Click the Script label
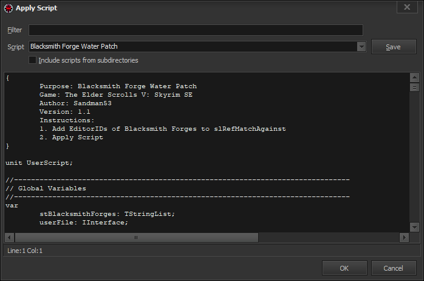The image size is (424, 281). 16,47
